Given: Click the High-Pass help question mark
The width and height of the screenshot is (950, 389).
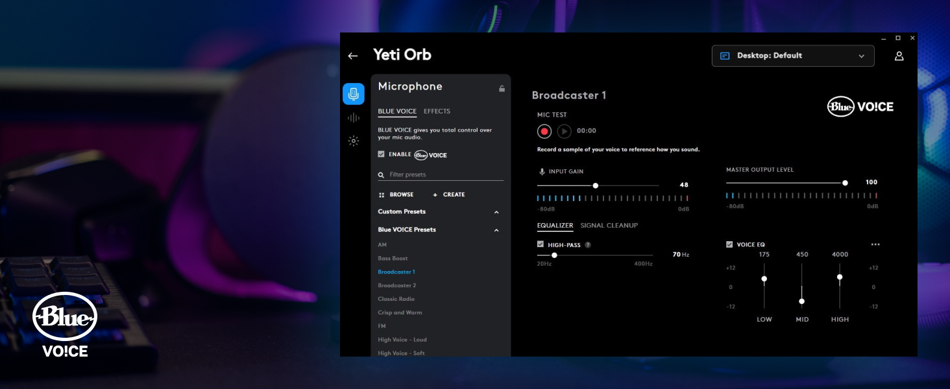Looking at the screenshot, I should [x=588, y=245].
